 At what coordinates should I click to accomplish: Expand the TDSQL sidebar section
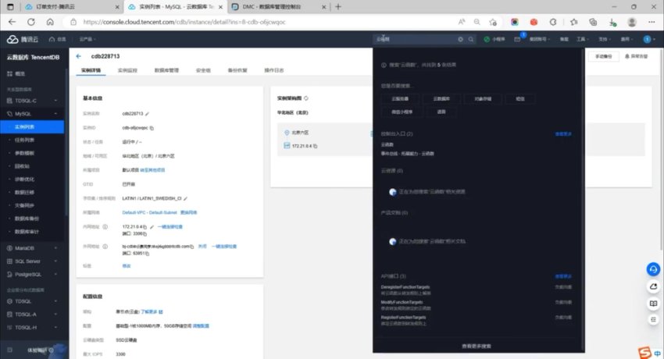[x=32, y=301]
